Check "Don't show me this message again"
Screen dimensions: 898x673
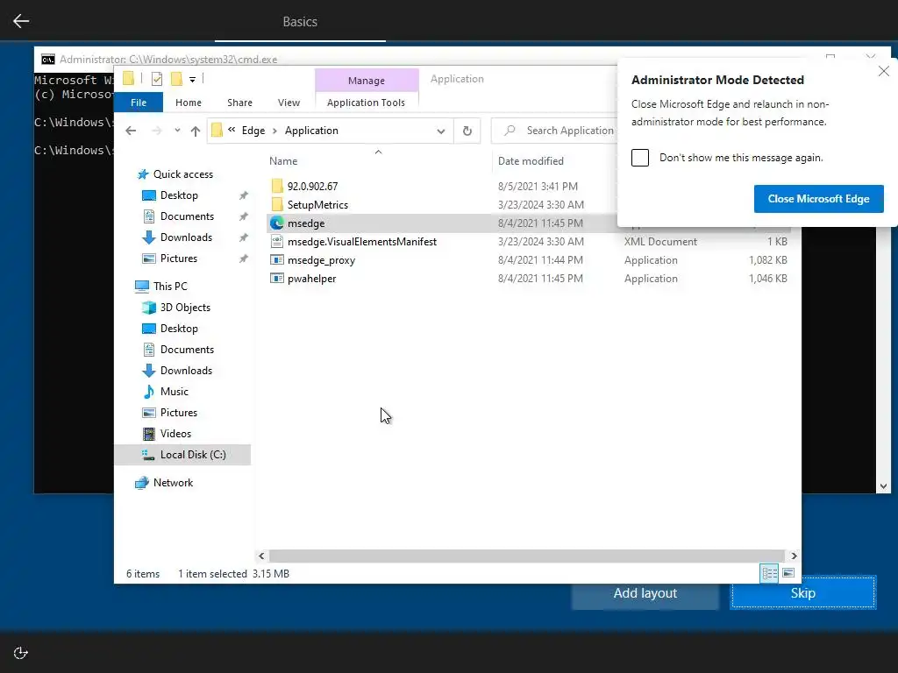point(639,158)
